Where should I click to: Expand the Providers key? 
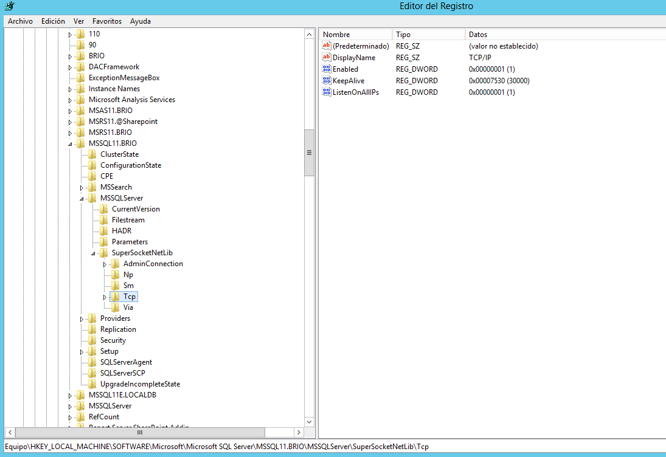82,319
